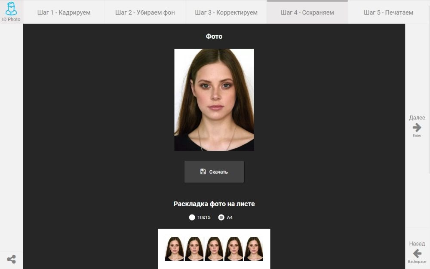
Task: Open Шаг 5 - Печатаем tab
Action: 388,12
